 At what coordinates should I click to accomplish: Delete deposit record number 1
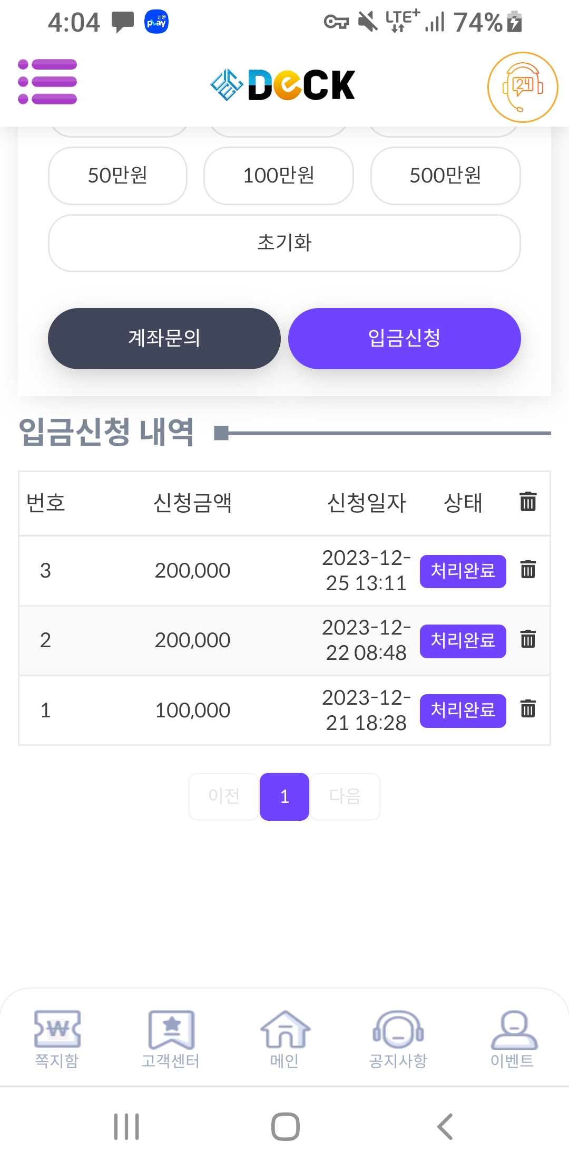[528, 709]
